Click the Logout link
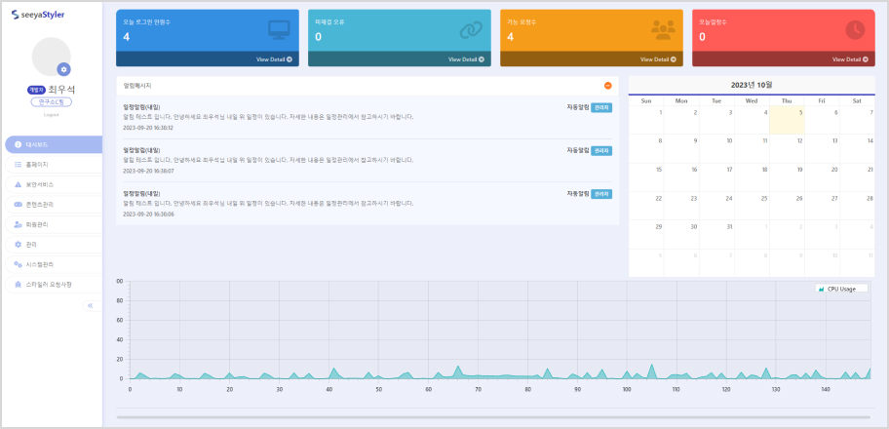Screen dimensions: 889x429 coord(51,115)
